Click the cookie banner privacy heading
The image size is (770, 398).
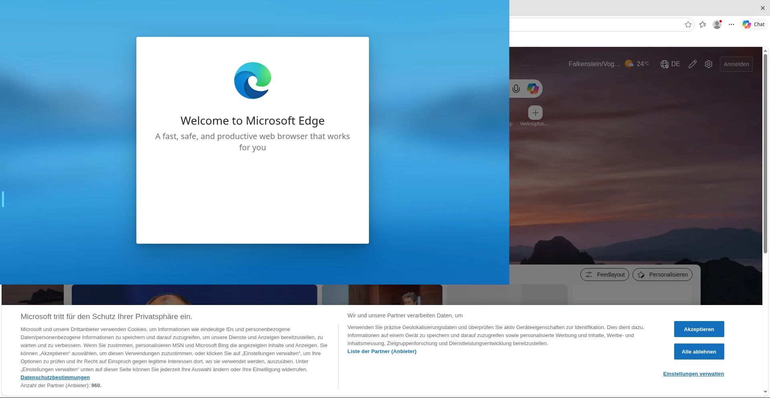click(106, 317)
